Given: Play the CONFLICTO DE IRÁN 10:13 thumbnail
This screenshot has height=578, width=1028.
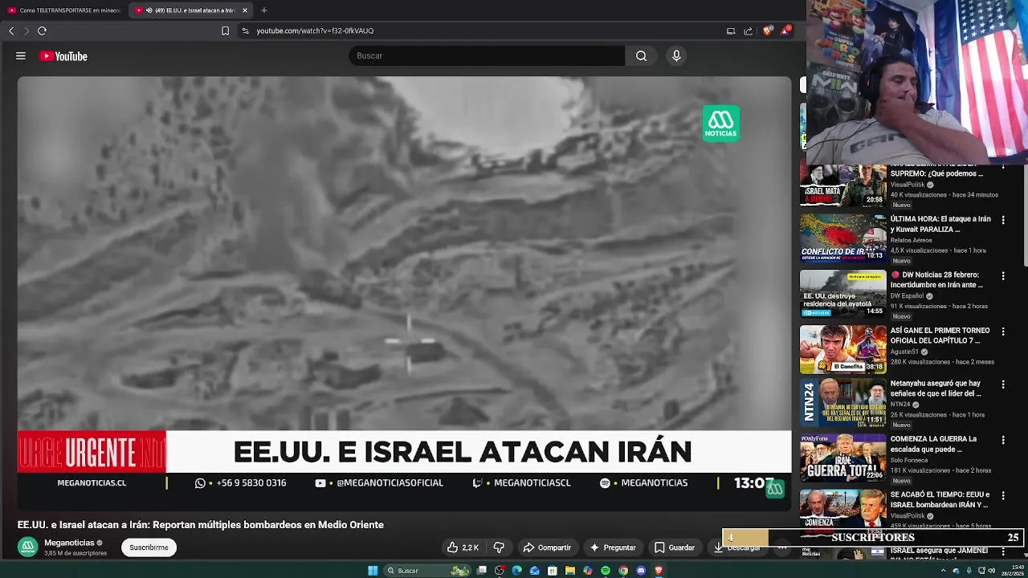Looking at the screenshot, I should [842, 238].
